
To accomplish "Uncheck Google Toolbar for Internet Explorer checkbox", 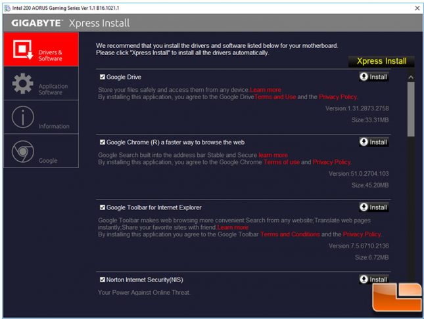I will tap(102, 207).
